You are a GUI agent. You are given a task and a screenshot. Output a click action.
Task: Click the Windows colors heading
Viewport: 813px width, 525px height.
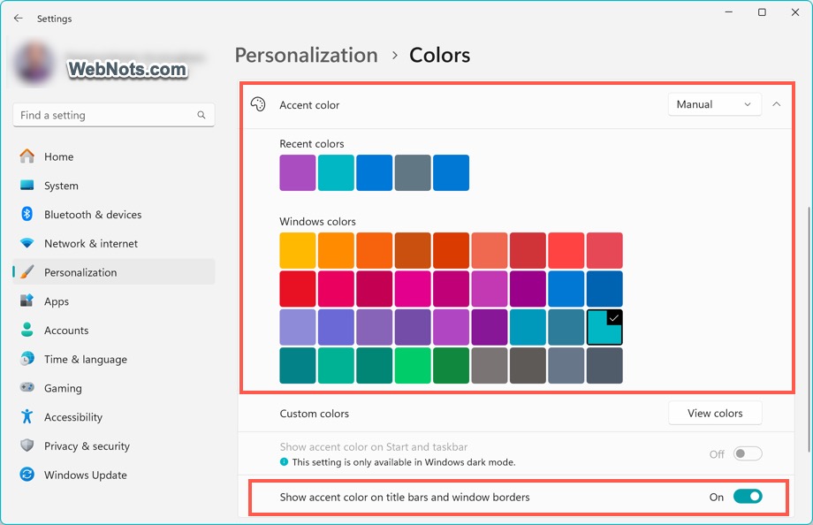click(317, 222)
